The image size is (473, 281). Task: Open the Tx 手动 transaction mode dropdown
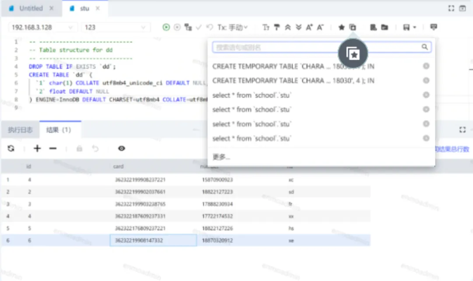tap(233, 28)
